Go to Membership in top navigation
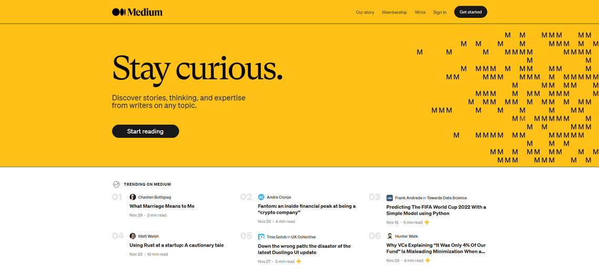This screenshot has width=599, height=276. click(x=394, y=12)
